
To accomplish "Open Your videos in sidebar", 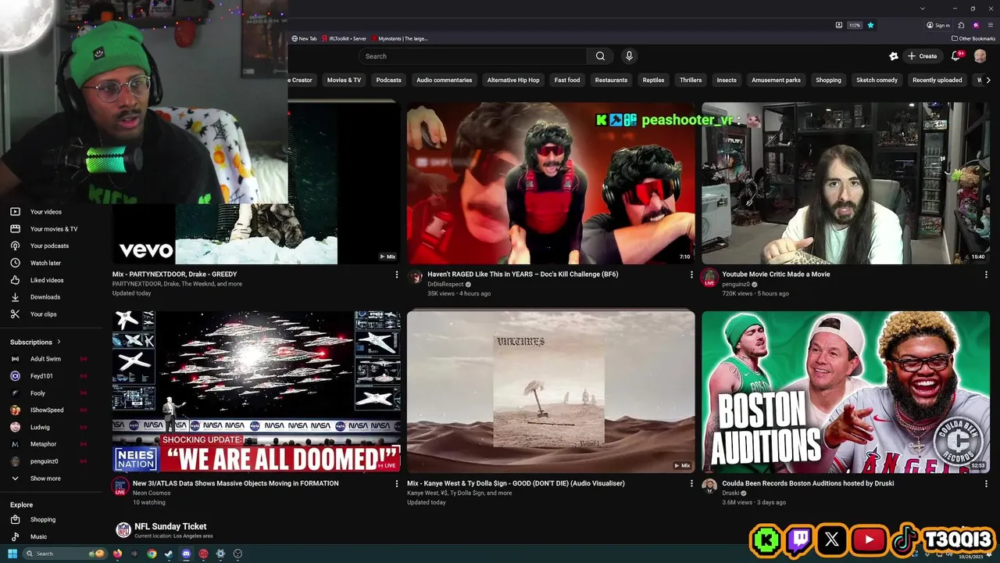I will pos(45,212).
